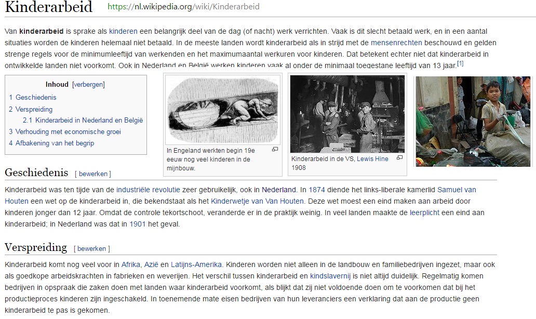This screenshot has width=536, height=319.
Task: Go to Verhouding met economische groei in contents
Action: [68, 131]
